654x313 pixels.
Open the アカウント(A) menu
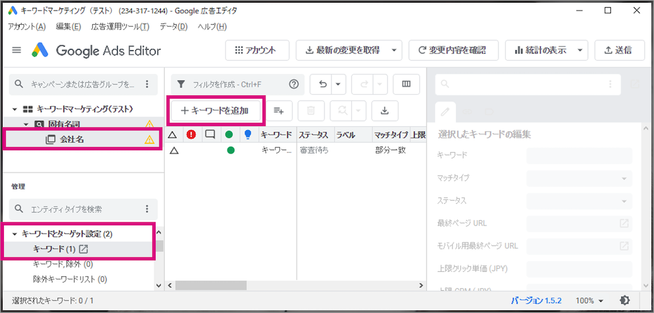[x=27, y=27]
